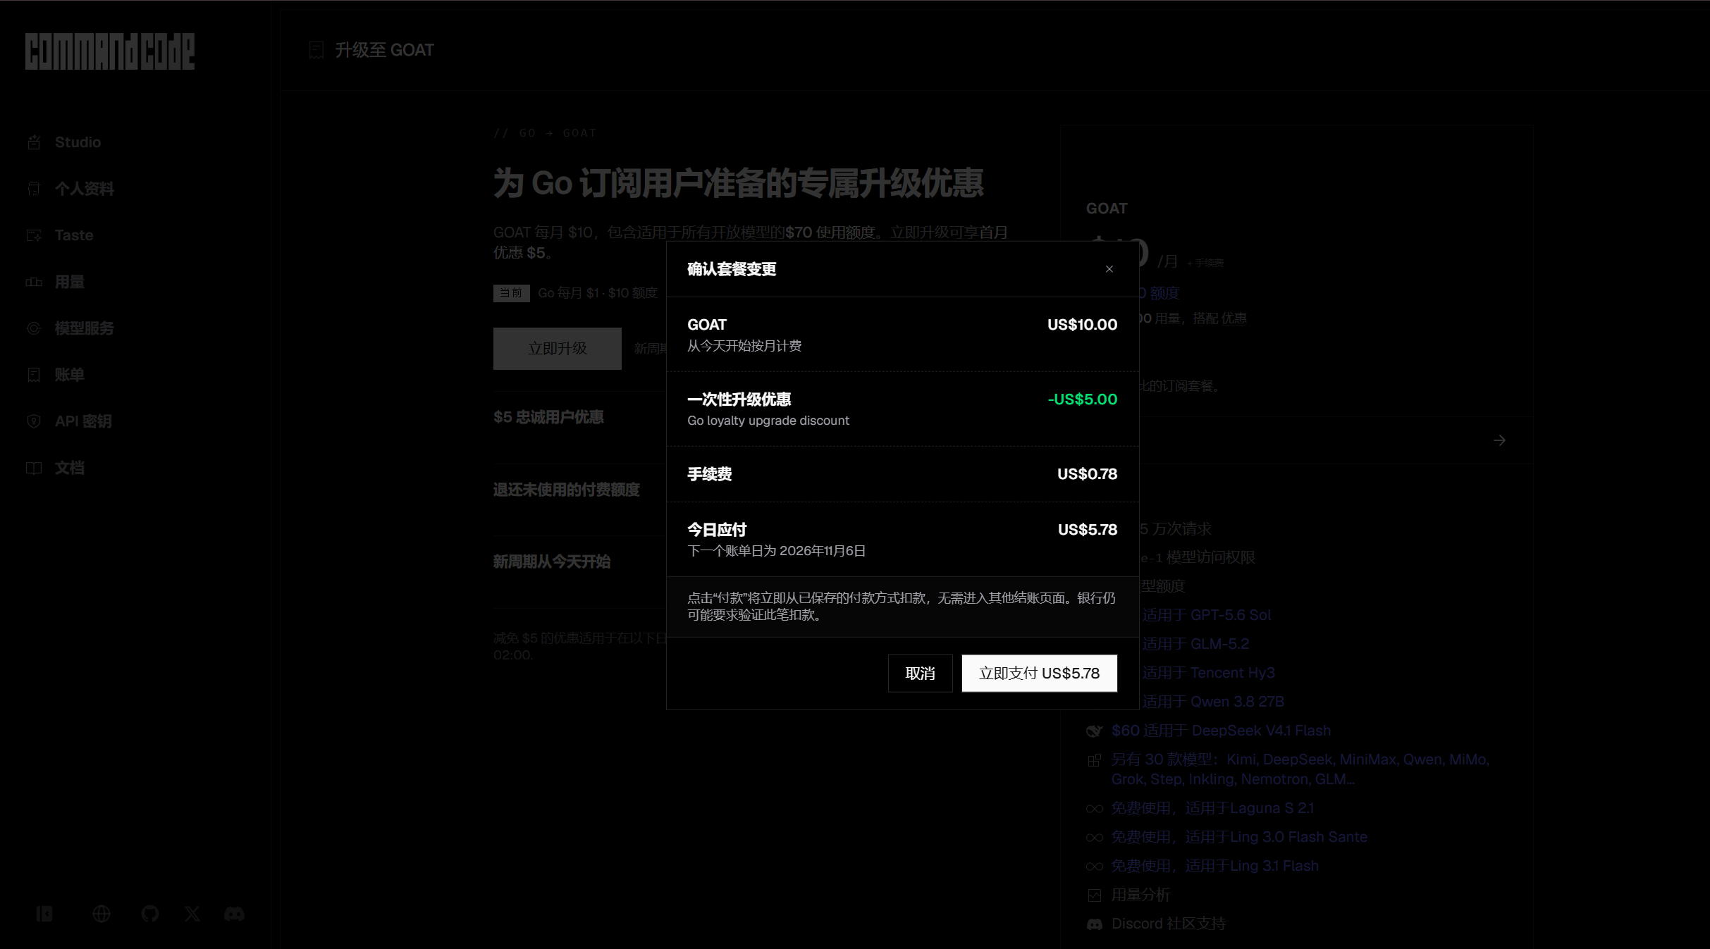Click the Taste sidebar icon
1710x949 pixels.
(34, 235)
